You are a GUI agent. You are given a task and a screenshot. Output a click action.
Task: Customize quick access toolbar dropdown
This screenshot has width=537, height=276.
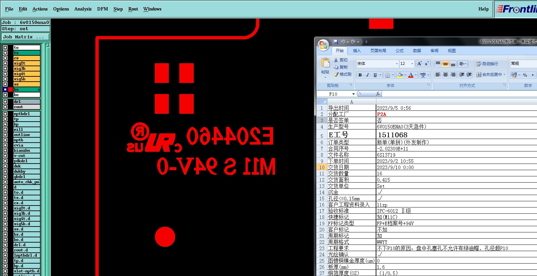click(x=366, y=42)
